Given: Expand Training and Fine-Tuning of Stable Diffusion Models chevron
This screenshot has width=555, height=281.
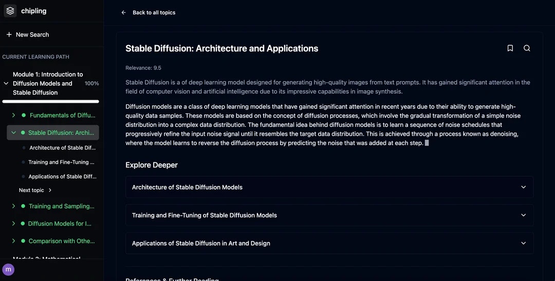Looking at the screenshot, I should click(x=523, y=215).
